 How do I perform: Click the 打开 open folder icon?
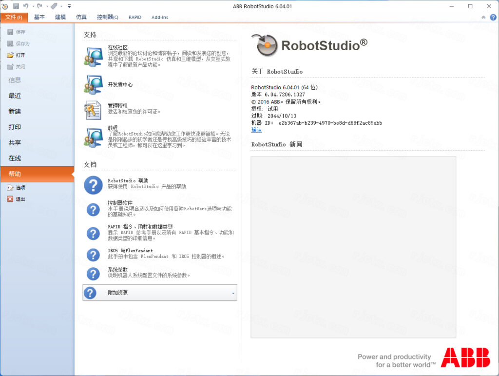(x=10, y=55)
